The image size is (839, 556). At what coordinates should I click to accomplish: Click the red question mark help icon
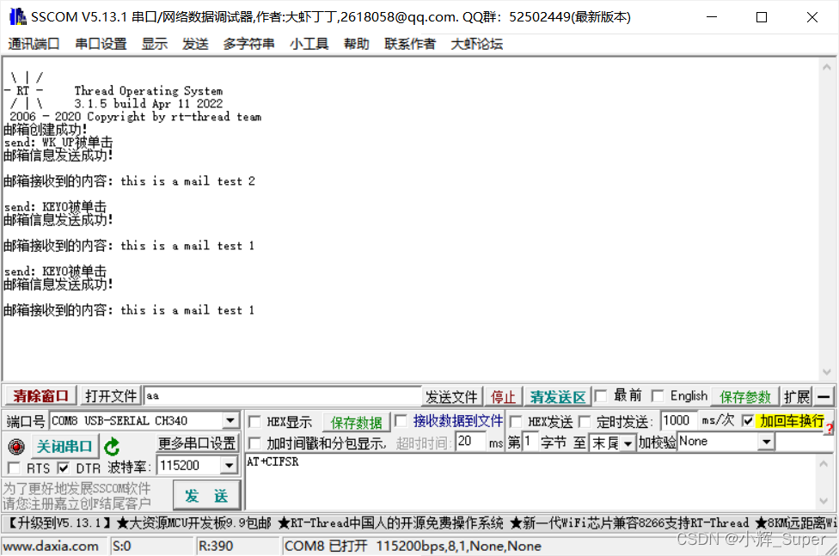(830, 429)
